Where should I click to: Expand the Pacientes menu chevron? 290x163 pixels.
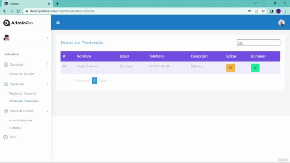(48, 84)
